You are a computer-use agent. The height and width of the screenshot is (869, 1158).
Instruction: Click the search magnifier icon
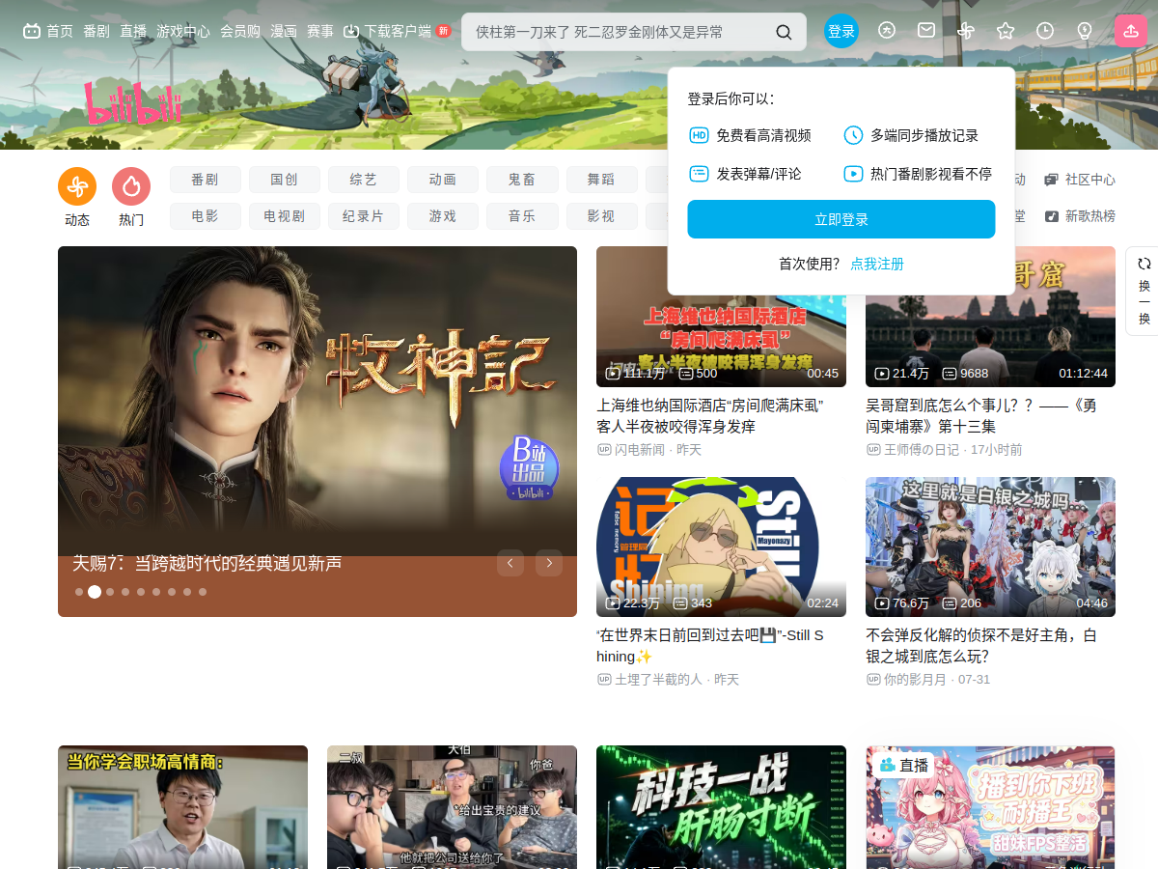pyautogui.click(x=784, y=32)
